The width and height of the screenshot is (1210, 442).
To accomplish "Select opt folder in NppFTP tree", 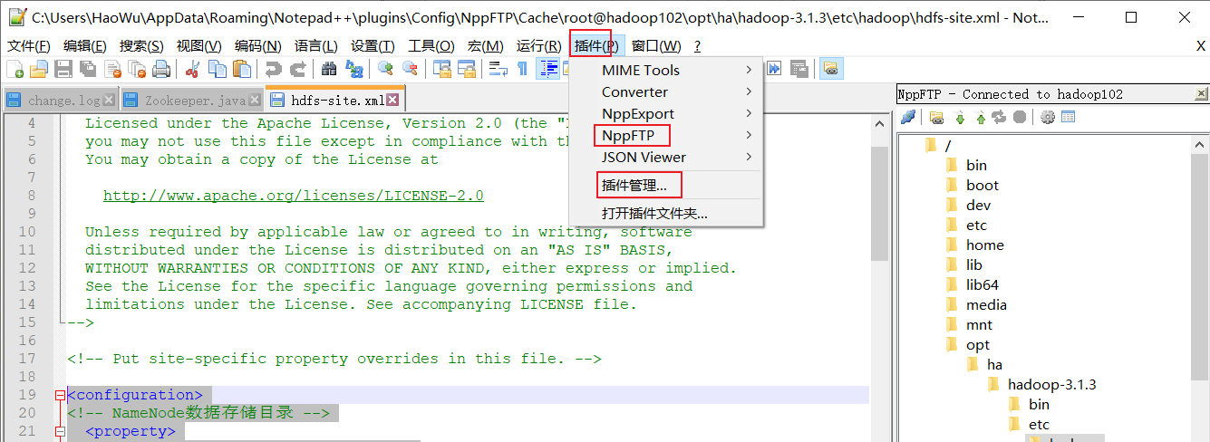I will point(978,344).
